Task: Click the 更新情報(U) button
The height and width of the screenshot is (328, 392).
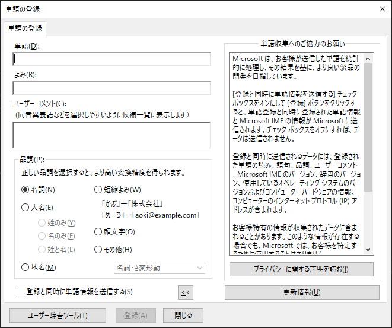Action: (x=302, y=292)
